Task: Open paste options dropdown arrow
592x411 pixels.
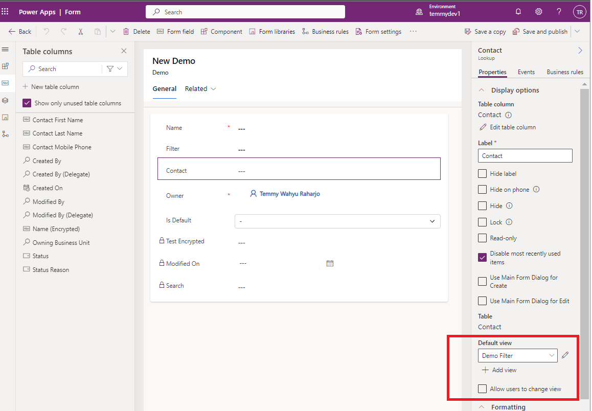Action: tap(112, 31)
